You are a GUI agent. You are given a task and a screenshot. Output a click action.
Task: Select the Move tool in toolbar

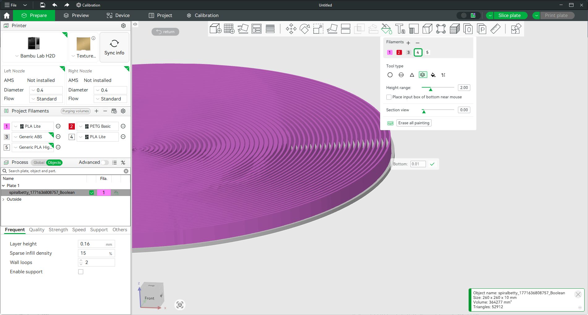point(291,29)
